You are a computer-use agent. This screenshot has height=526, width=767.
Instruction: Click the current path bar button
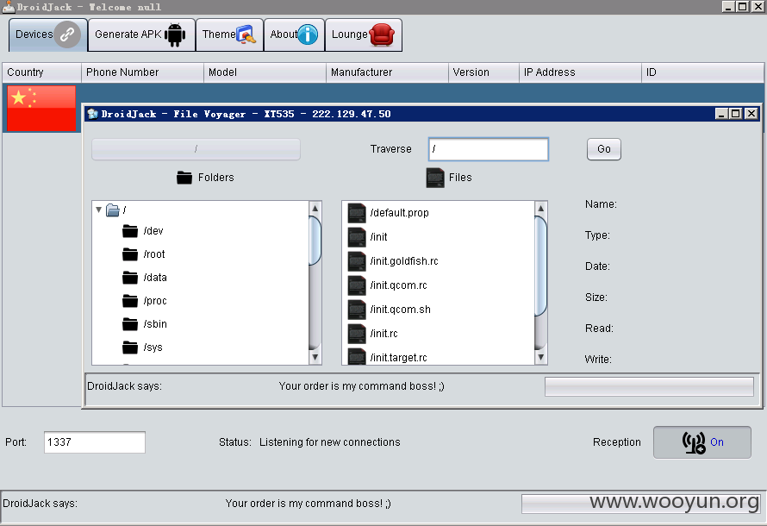click(x=196, y=149)
